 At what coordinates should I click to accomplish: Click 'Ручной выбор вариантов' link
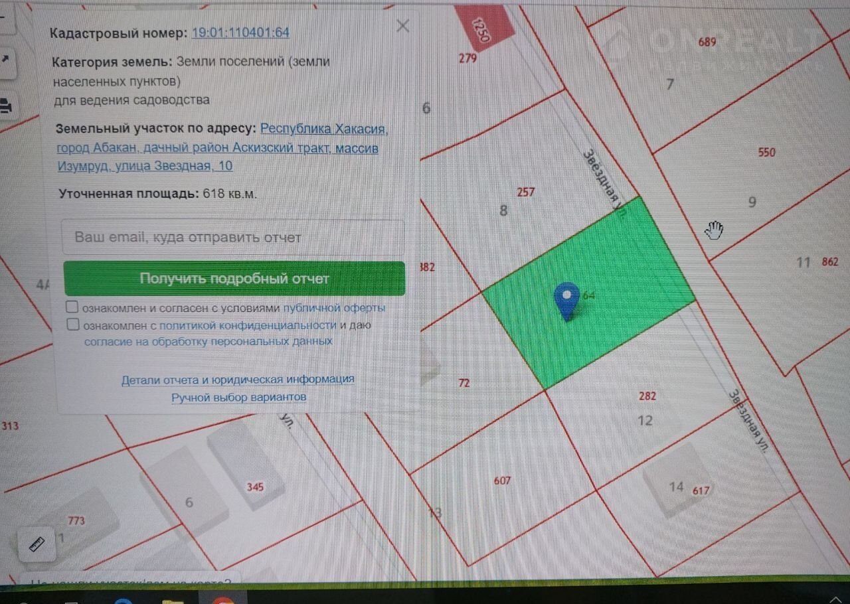coord(239,397)
